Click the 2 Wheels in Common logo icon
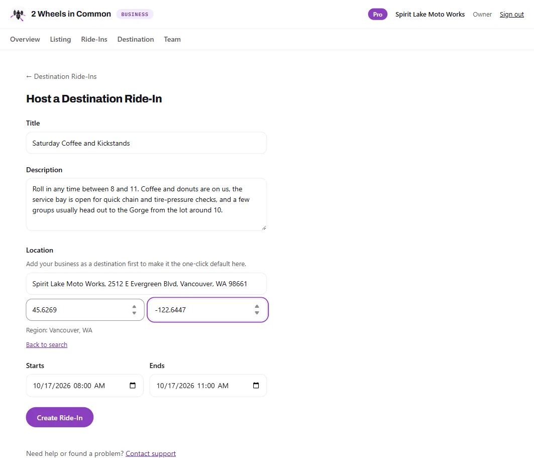 tap(18, 14)
